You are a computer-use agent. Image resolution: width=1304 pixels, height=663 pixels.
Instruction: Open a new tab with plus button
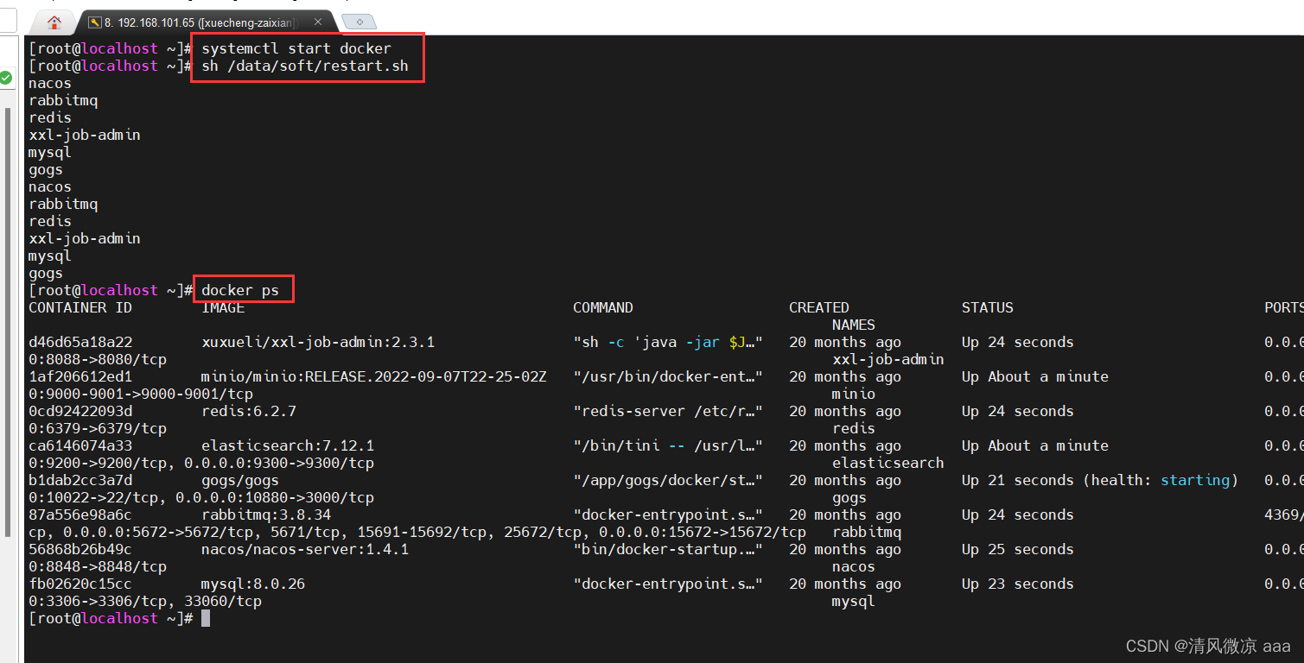359,22
